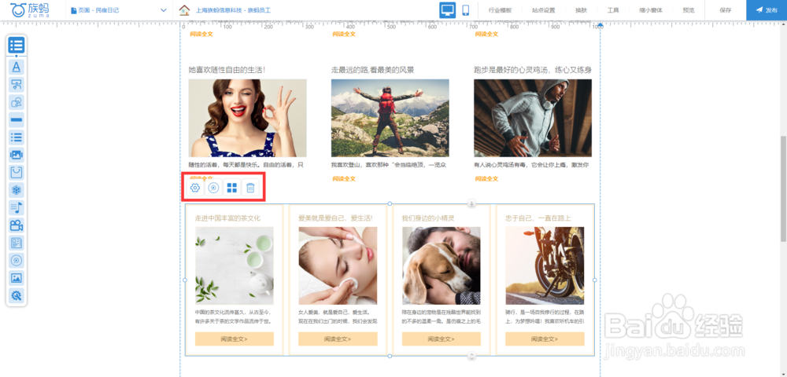Image resolution: width=787 pixels, height=377 pixels.
Task: Select the shopping bag module icon
Action: pos(17,172)
